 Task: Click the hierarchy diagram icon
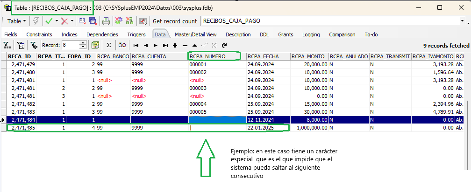(129, 21)
